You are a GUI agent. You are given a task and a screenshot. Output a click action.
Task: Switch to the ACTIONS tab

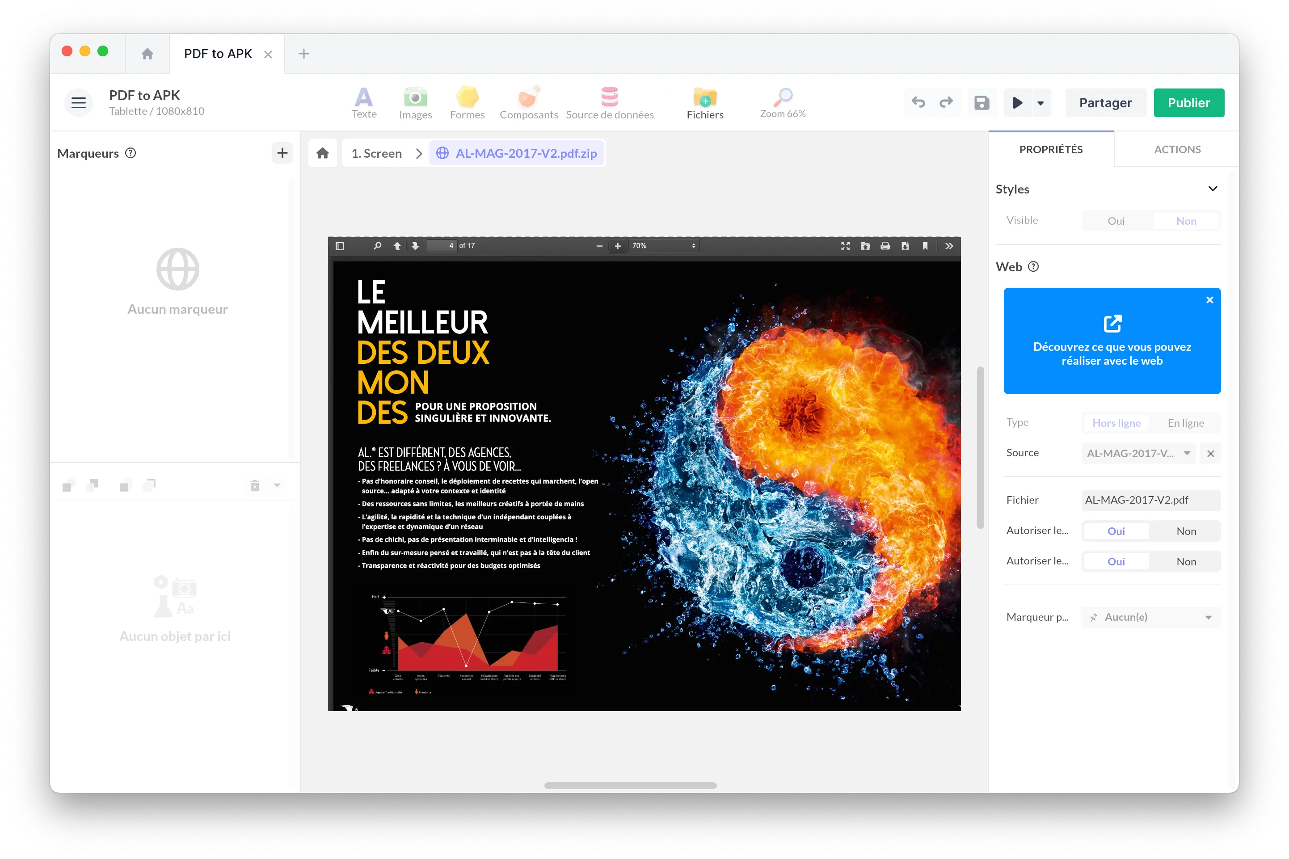(1177, 150)
